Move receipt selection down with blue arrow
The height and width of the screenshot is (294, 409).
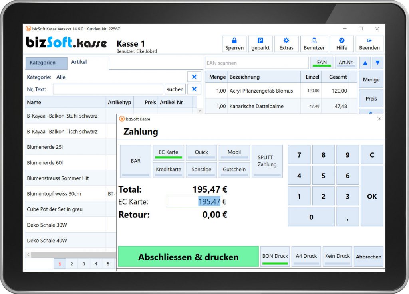point(377,63)
